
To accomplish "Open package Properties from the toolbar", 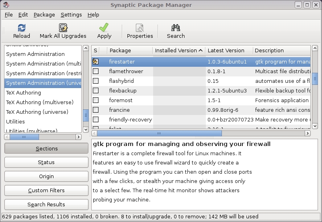I will [x=140, y=28].
